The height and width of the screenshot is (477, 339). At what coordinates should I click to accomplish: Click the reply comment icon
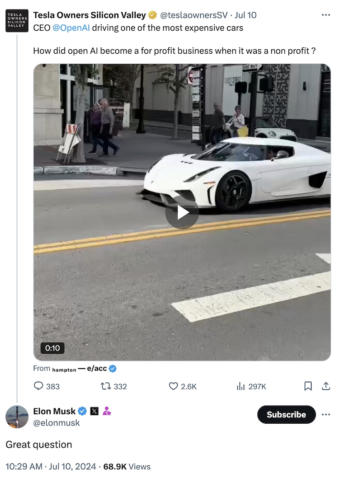39,386
